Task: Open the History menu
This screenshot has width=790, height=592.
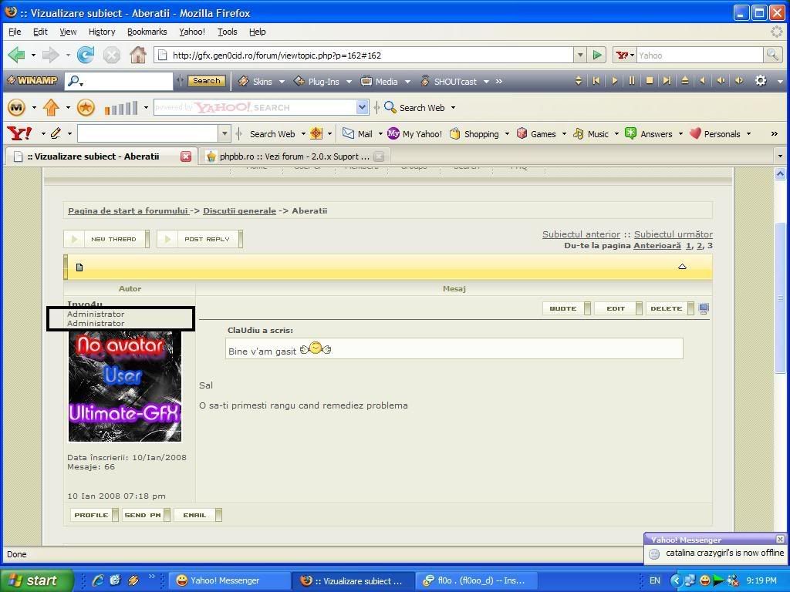Action: click(102, 32)
